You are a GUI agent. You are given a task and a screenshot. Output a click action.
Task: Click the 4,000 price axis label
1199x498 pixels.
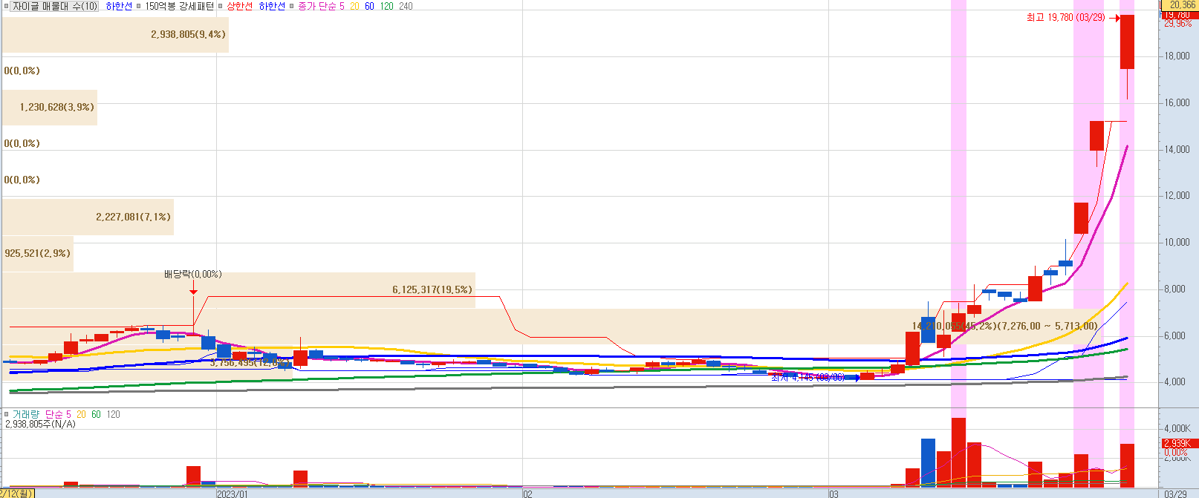coord(1175,381)
